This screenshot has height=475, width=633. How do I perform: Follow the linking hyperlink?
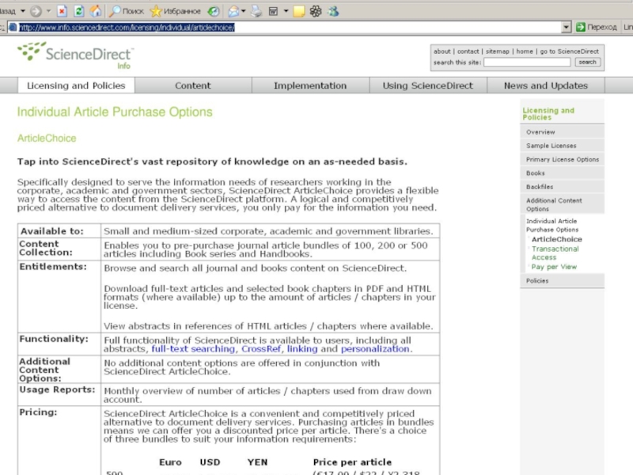(x=302, y=349)
